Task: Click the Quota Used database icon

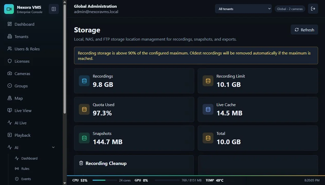Action: point(84,109)
